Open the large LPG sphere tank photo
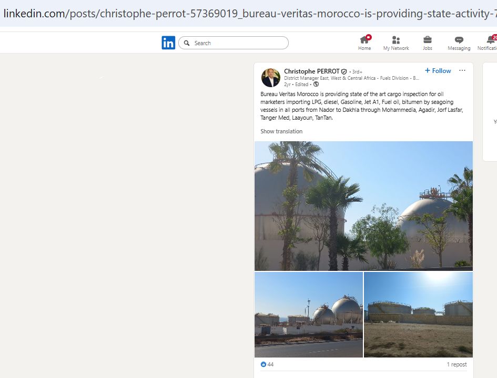The image size is (497, 378). (363, 206)
